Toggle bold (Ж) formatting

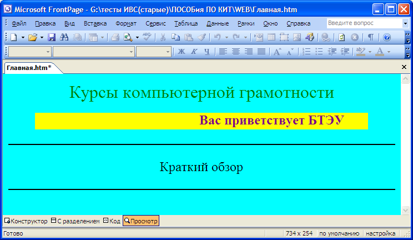(x=182, y=52)
